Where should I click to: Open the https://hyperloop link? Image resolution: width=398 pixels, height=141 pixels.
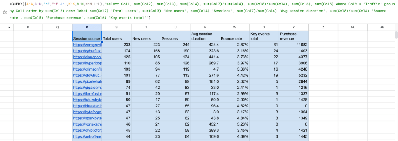[x=87, y=63]
